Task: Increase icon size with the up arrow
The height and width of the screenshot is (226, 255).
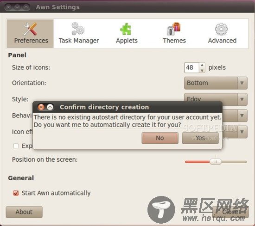Action: click(202, 65)
